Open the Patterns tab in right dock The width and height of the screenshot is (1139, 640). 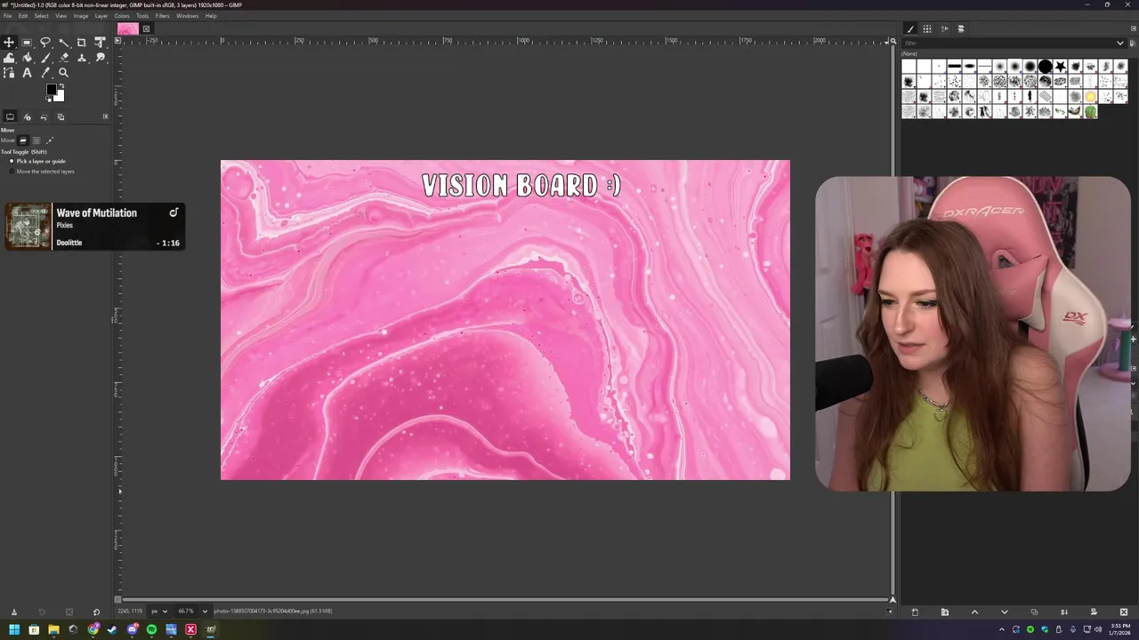(926, 28)
